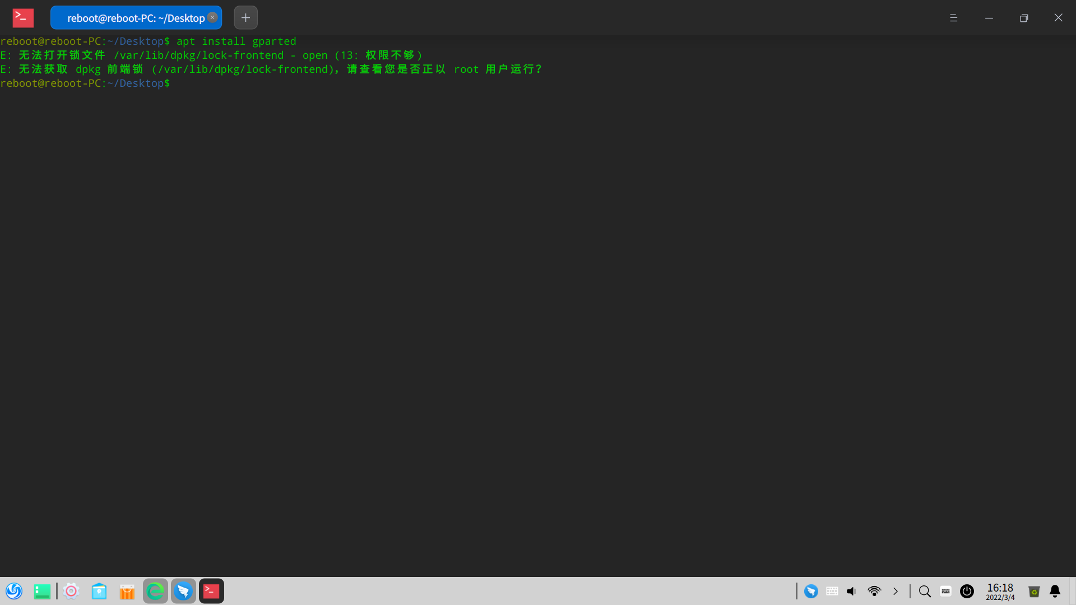The image size is (1076, 605).
Task: Open the Edge browser in dock
Action: [155, 591]
